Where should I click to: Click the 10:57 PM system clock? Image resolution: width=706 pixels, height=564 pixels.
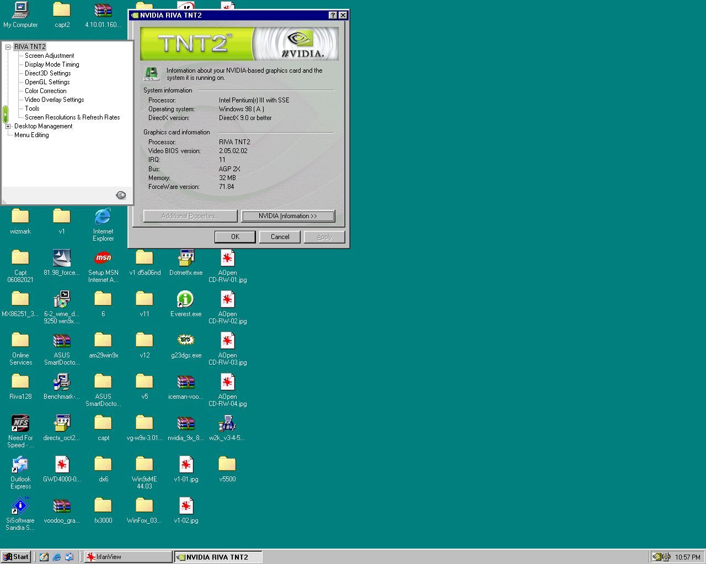(x=688, y=557)
